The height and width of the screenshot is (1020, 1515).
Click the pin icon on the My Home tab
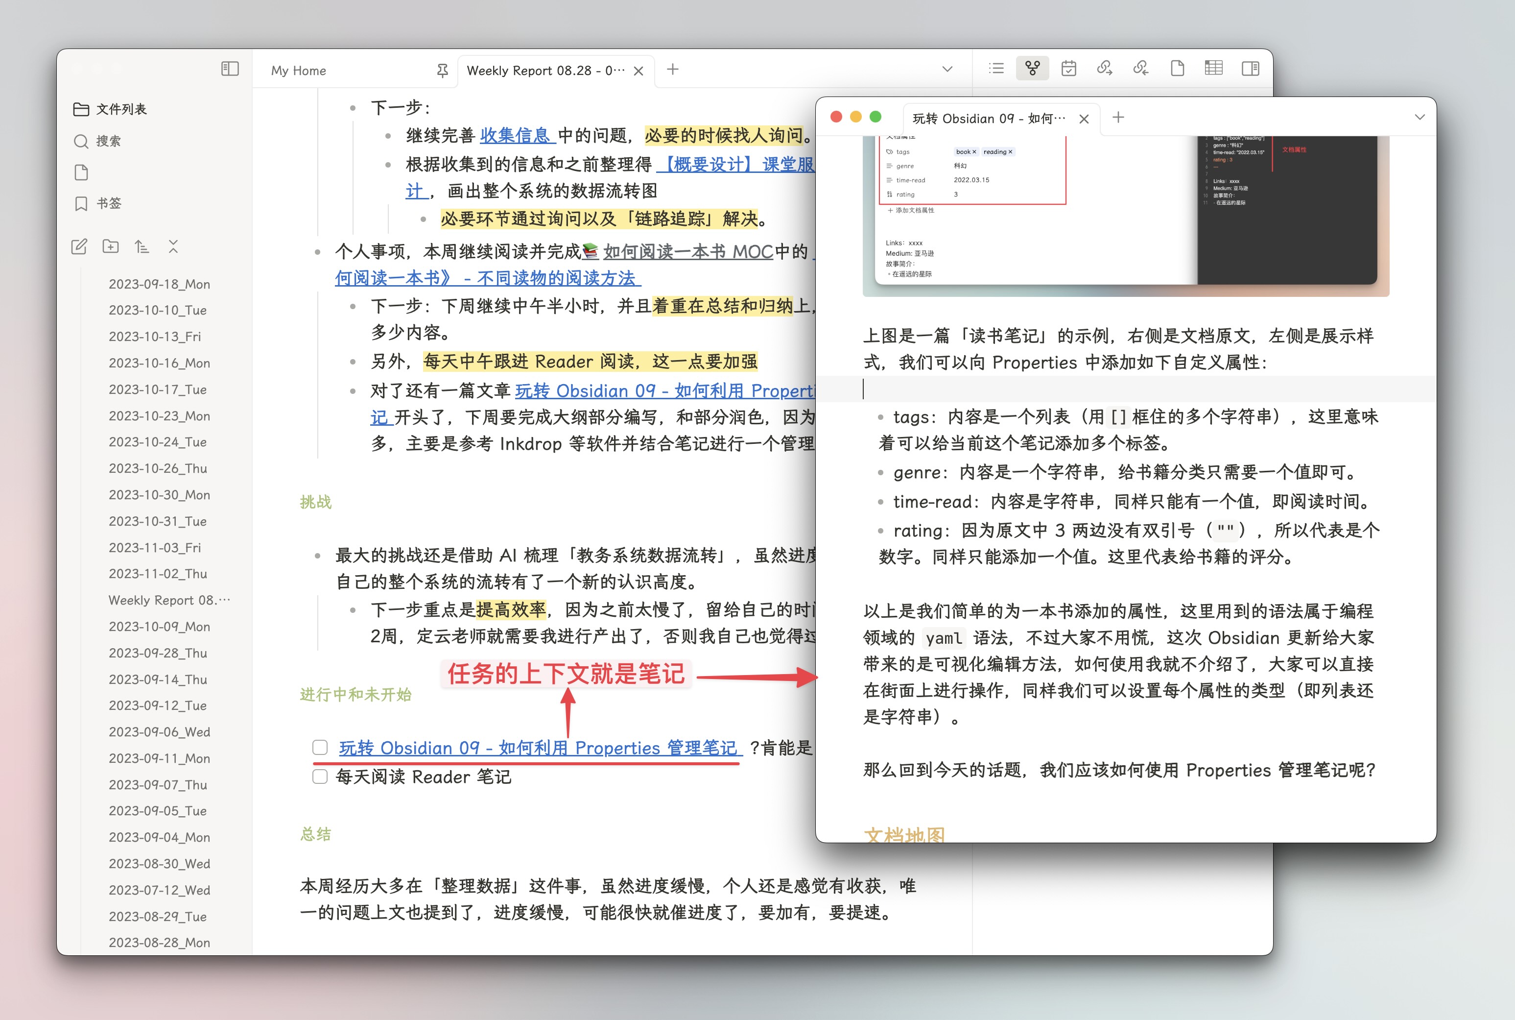(443, 70)
